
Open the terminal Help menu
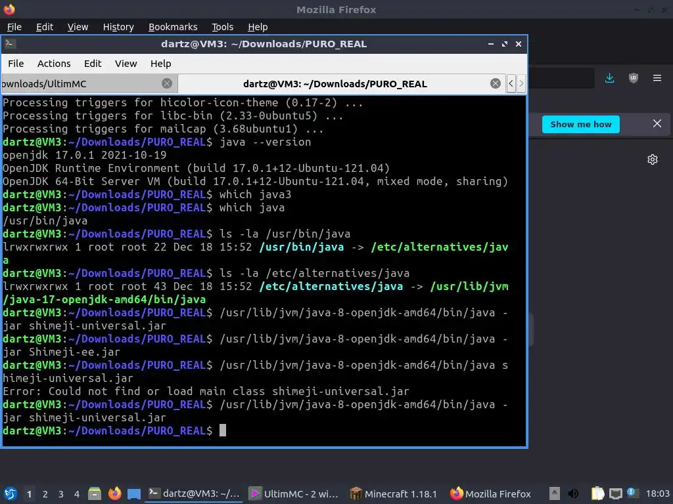coord(160,64)
